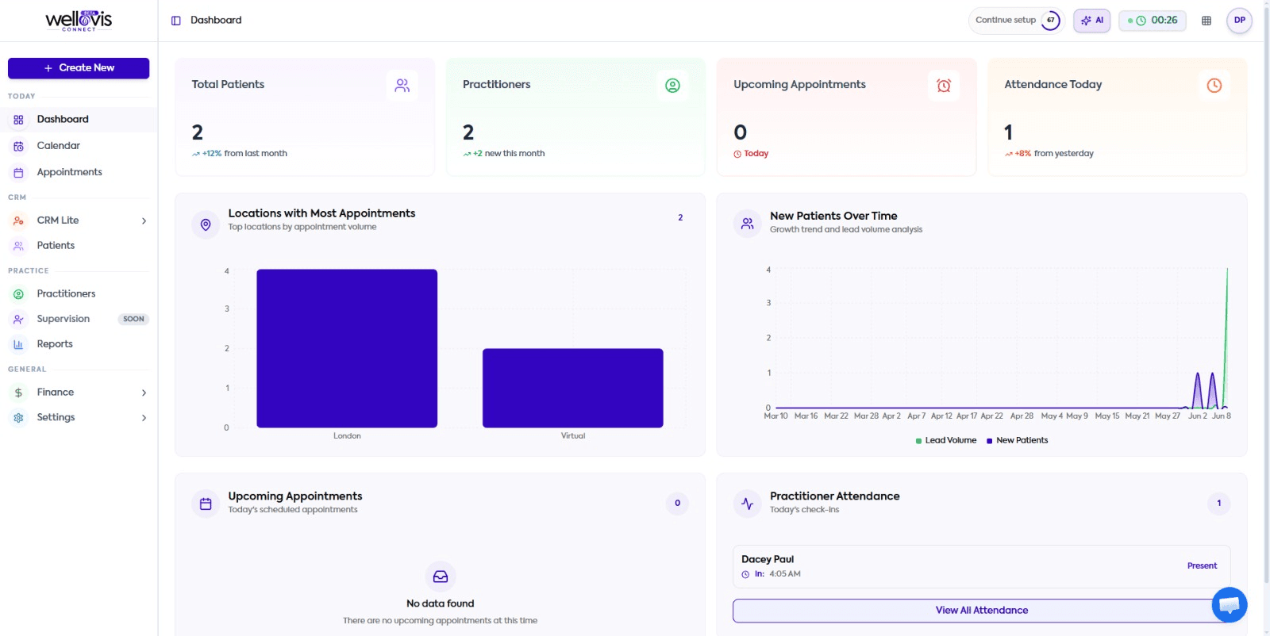This screenshot has width=1270, height=636.
Task: Click the Upcoming Appointments alarm clock icon
Action: pyautogui.click(x=944, y=86)
